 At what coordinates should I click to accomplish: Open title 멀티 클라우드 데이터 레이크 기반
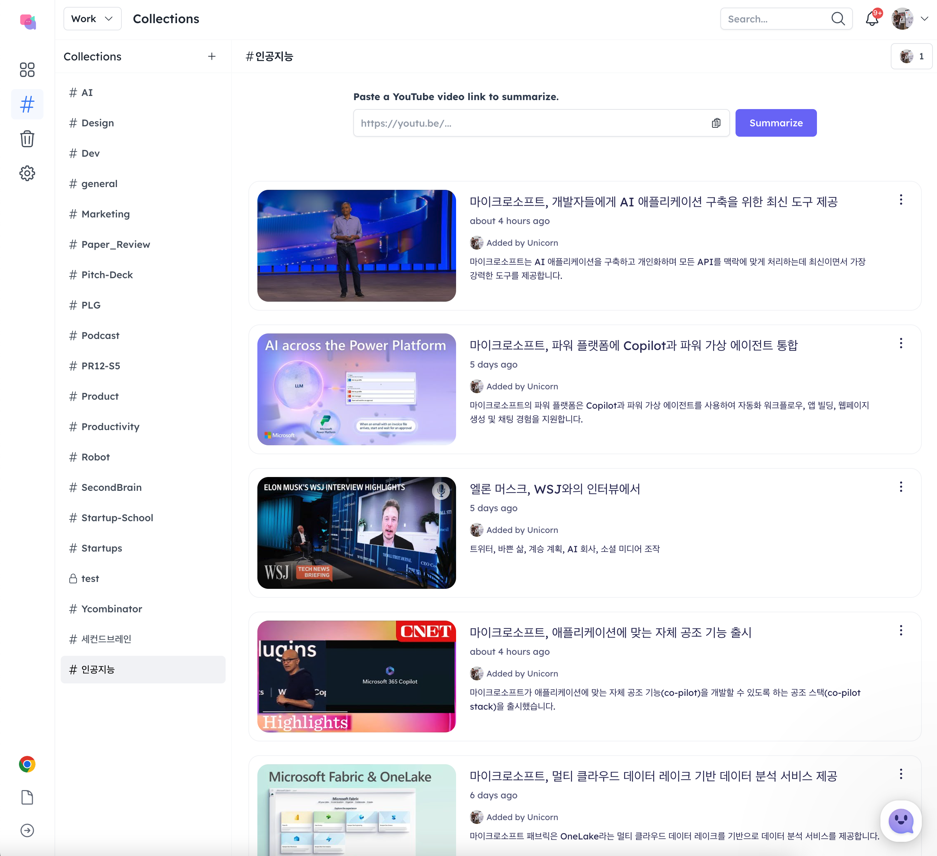[653, 777]
